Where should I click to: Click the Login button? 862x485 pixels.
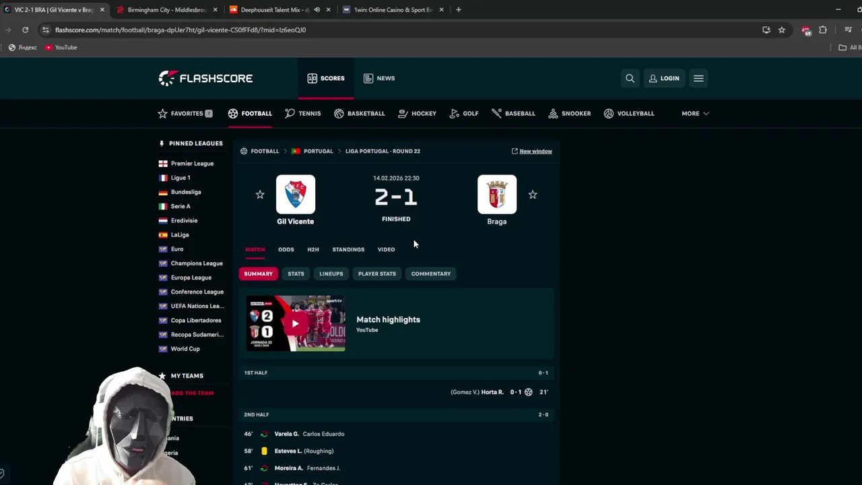664,78
